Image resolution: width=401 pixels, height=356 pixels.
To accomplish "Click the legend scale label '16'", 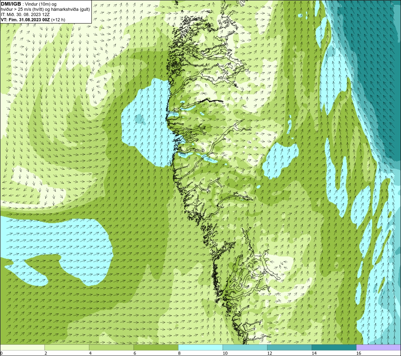I will click(x=358, y=354).
